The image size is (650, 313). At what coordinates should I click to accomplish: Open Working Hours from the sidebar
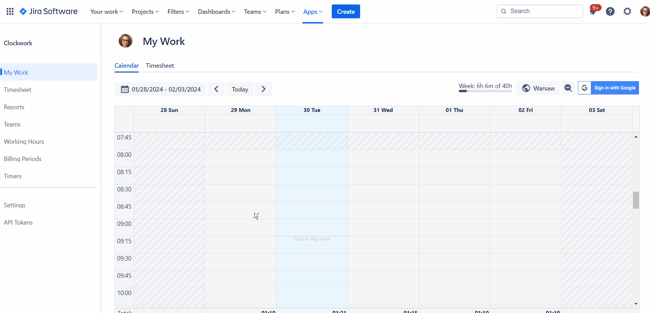pos(24,141)
